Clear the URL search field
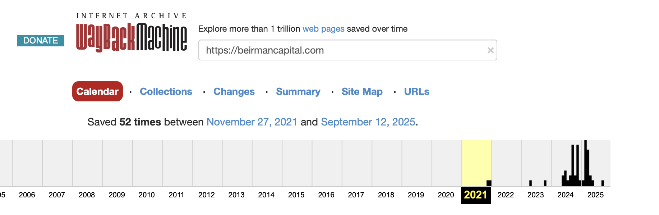The image size is (659, 215). click(x=490, y=50)
